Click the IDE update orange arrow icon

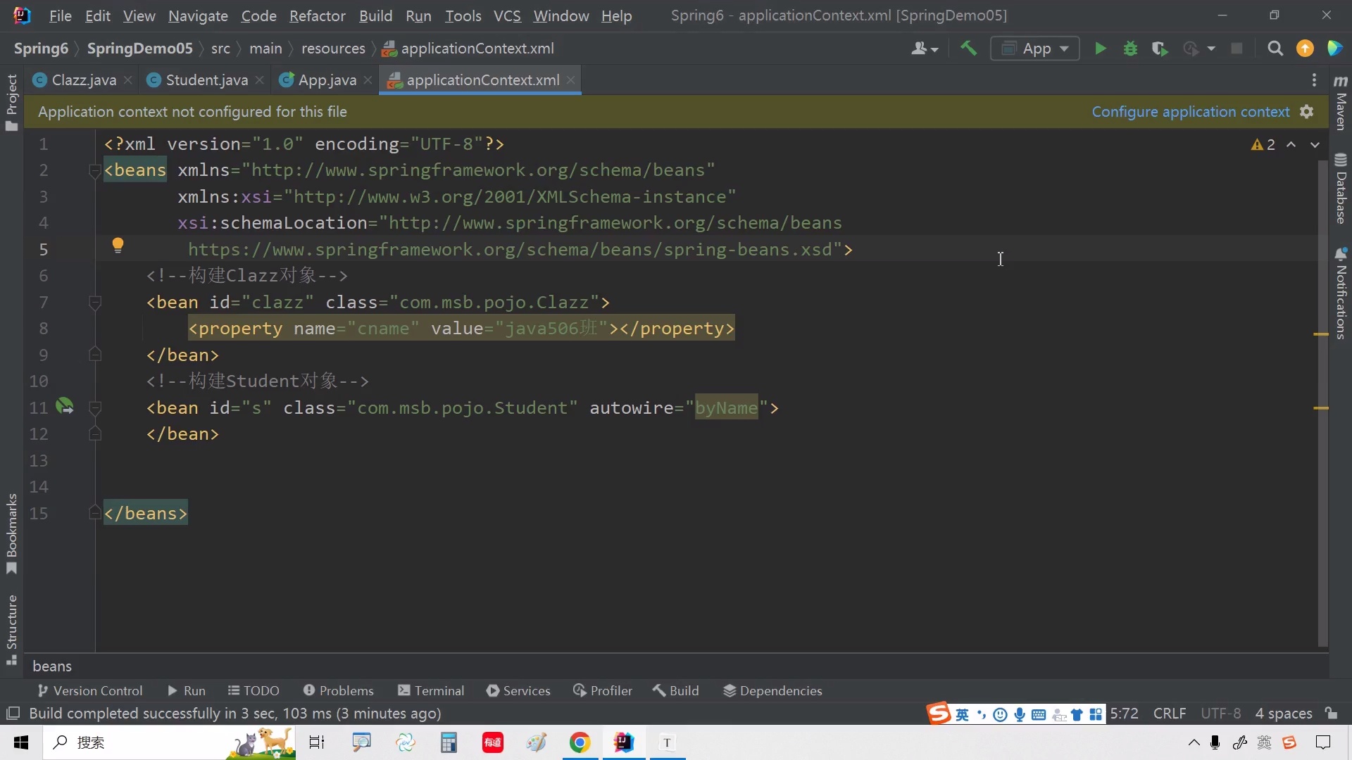[1305, 49]
